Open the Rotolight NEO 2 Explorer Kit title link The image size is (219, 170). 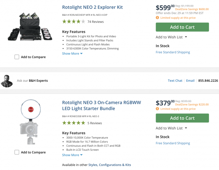pos(92,7)
